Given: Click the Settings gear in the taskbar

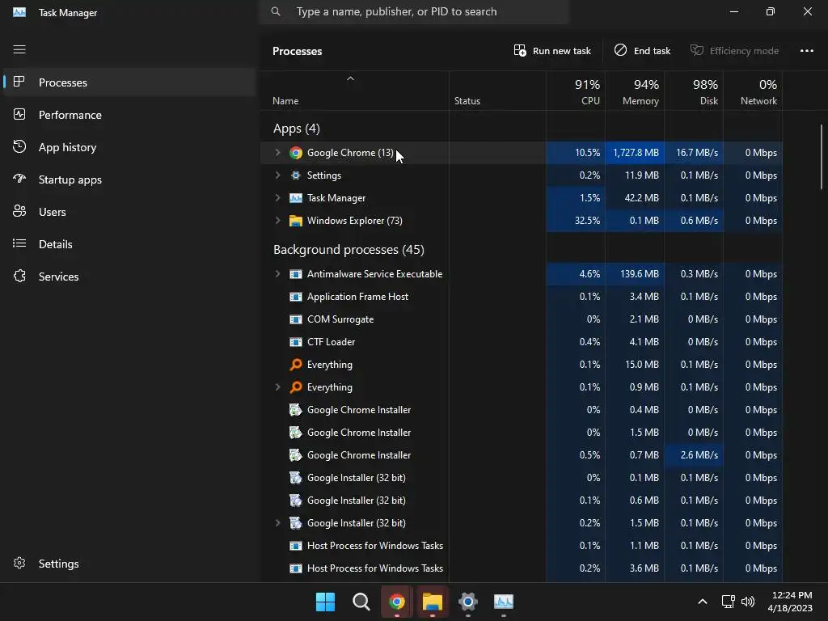Looking at the screenshot, I should tap(468, 602).
